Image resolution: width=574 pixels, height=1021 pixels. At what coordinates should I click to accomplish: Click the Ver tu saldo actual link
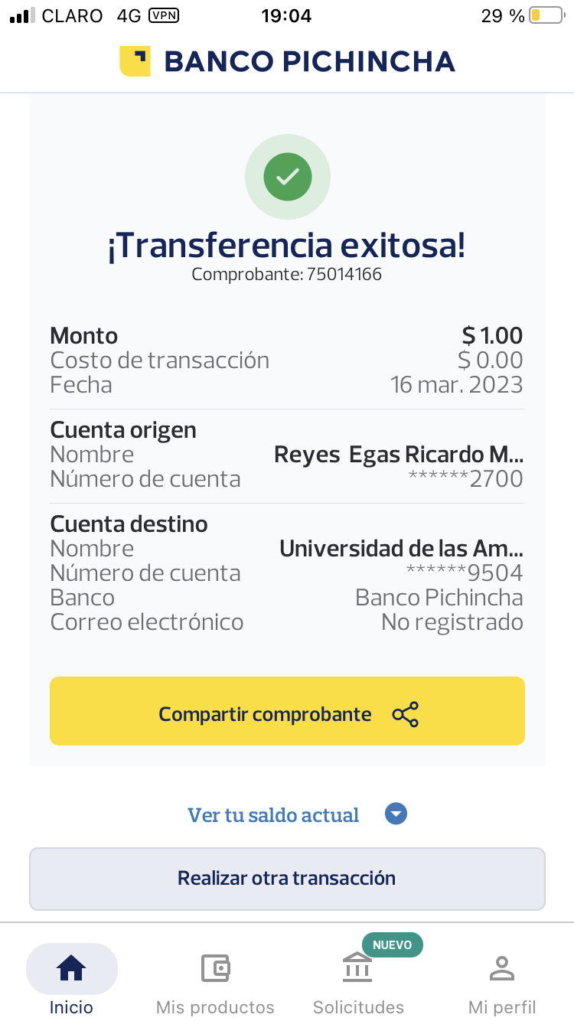[x=273, y=815]
